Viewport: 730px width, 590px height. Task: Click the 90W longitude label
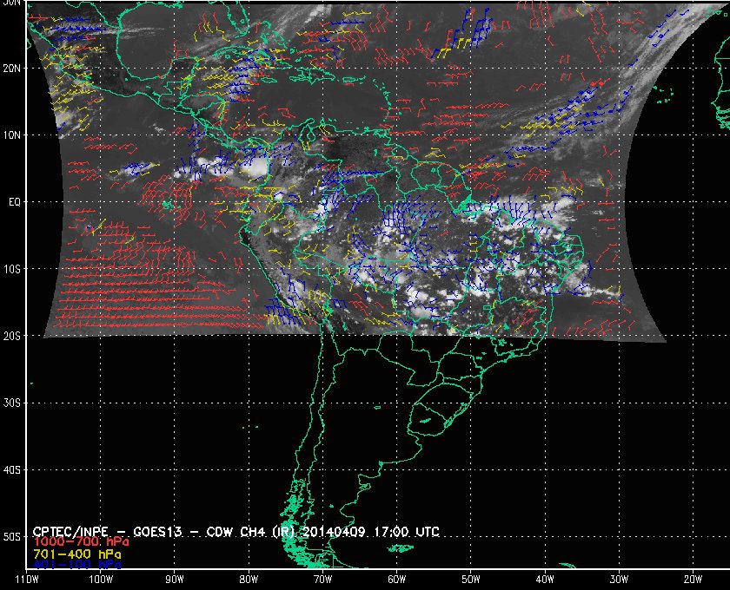pos(175,580)
